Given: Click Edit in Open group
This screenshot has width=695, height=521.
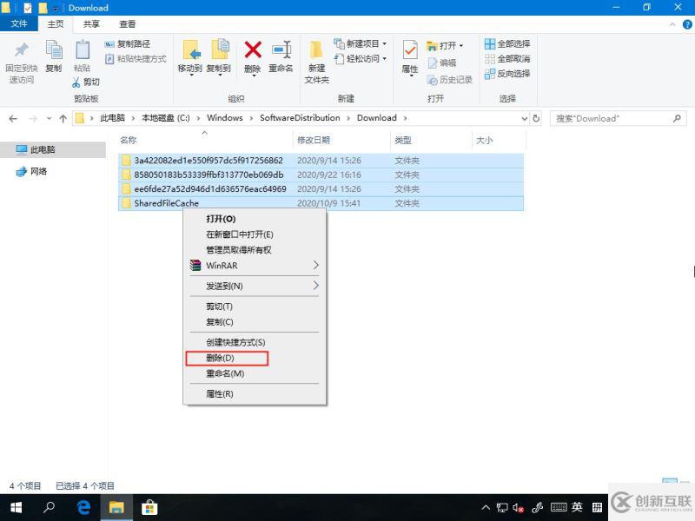Looking at the screenshot, I should (442, 63).
